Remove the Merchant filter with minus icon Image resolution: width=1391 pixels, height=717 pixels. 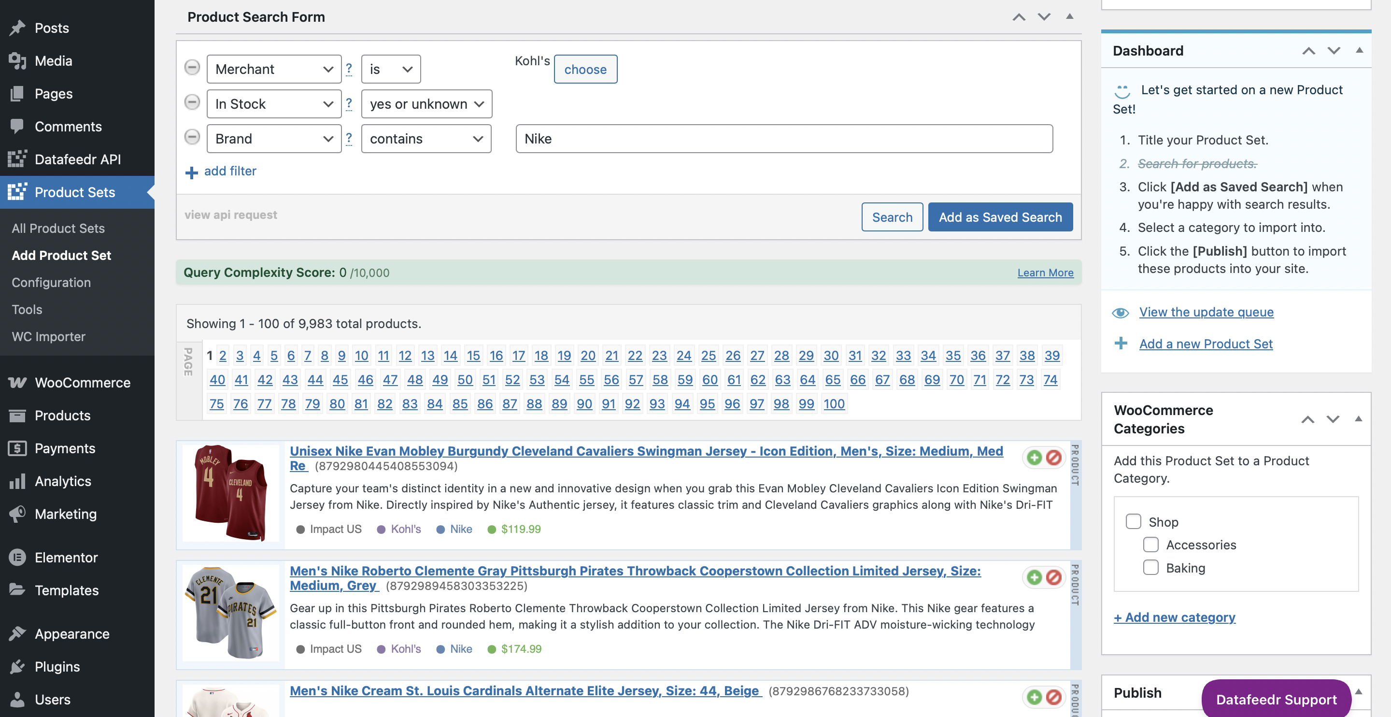pyautogui.click(x=192, y=68)
